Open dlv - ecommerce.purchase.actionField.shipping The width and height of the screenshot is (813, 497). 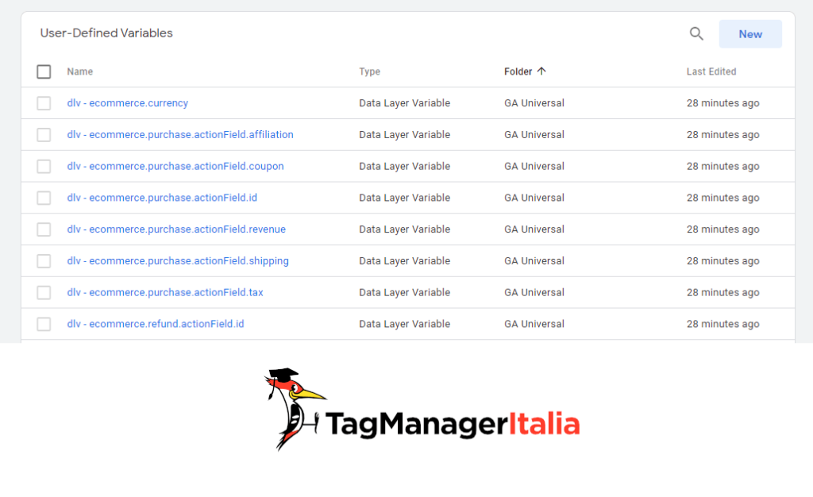178,261
